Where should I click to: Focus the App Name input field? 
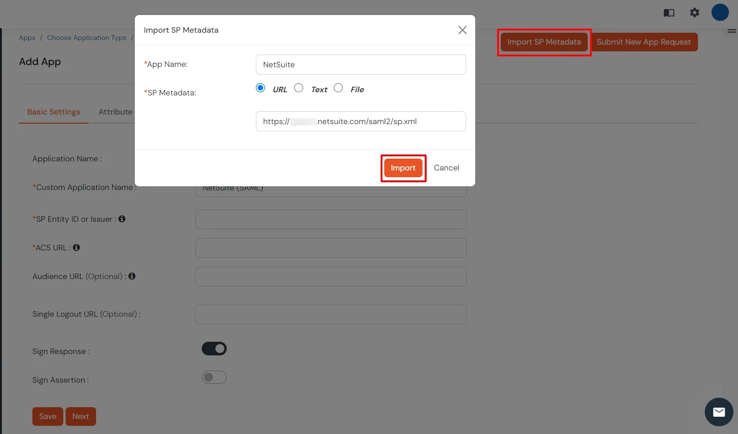click(x=361, y=65)
